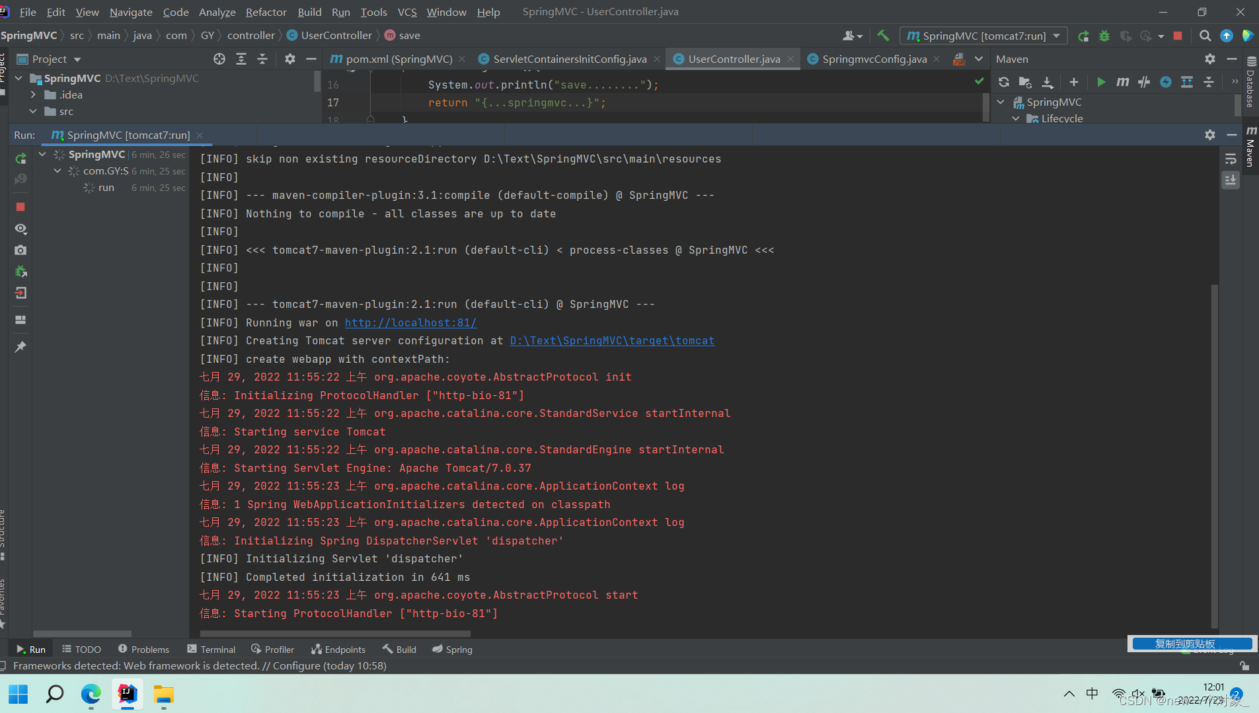Open the Analyze menu
The height and width of the screenshot is (713, 1259).
click(x=217, y=12)
